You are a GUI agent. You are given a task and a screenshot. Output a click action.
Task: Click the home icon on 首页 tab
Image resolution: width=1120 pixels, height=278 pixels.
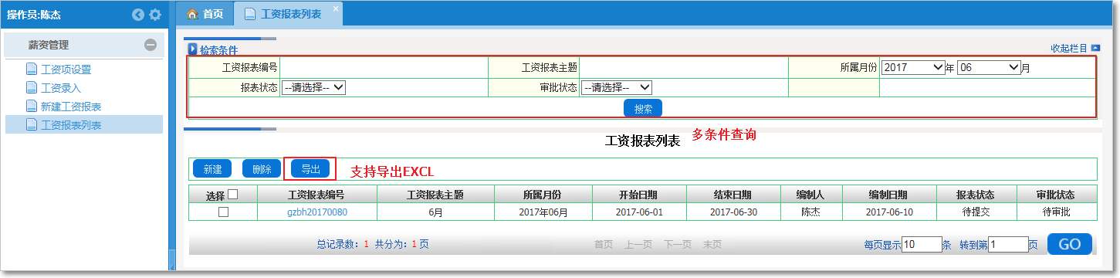coord(192,14)
